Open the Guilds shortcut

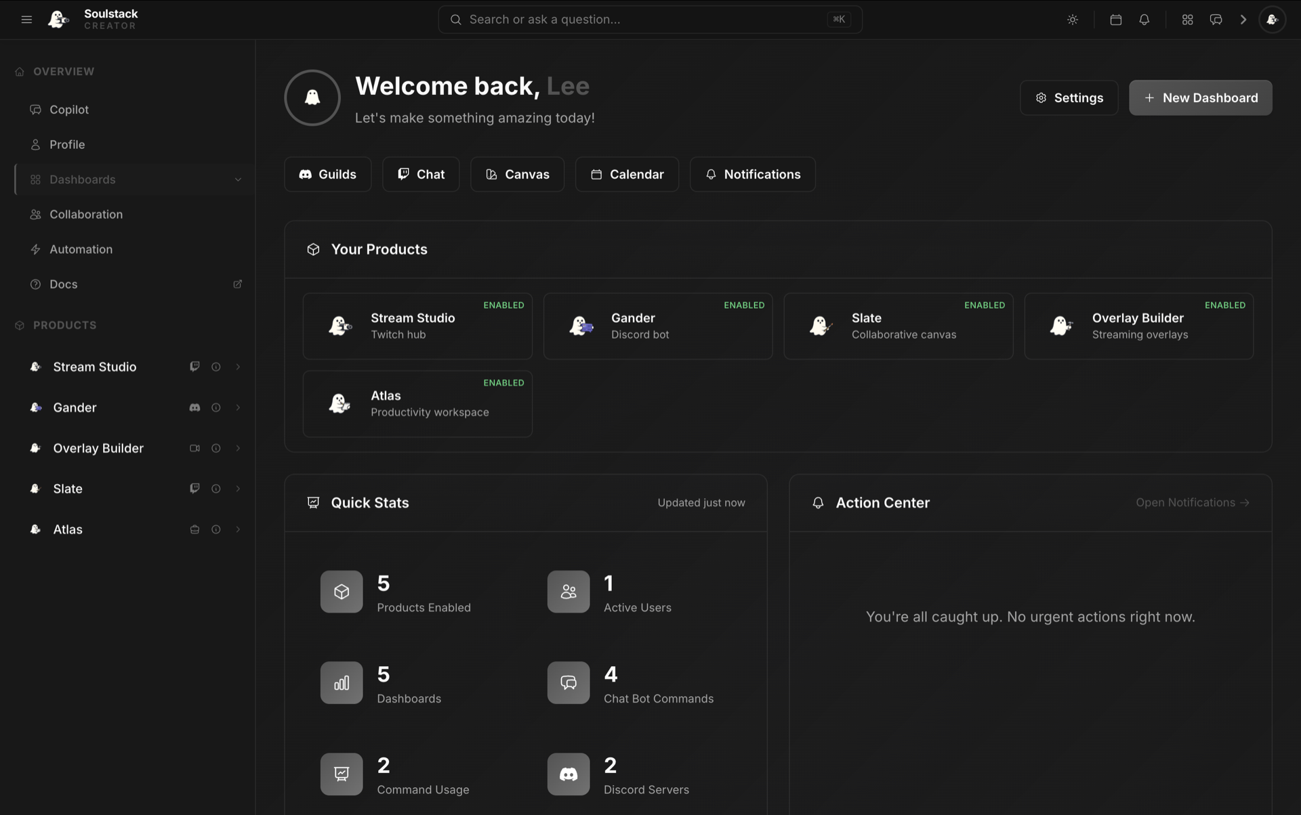coord(328,174)
